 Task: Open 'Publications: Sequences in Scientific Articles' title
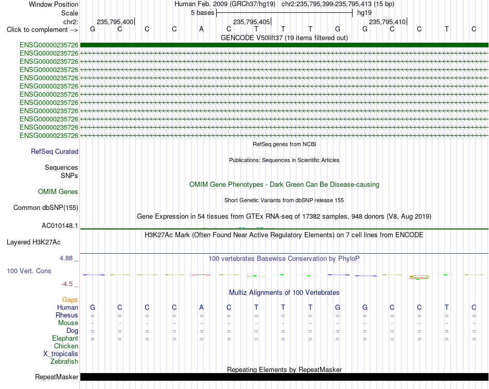pos(284,160)
